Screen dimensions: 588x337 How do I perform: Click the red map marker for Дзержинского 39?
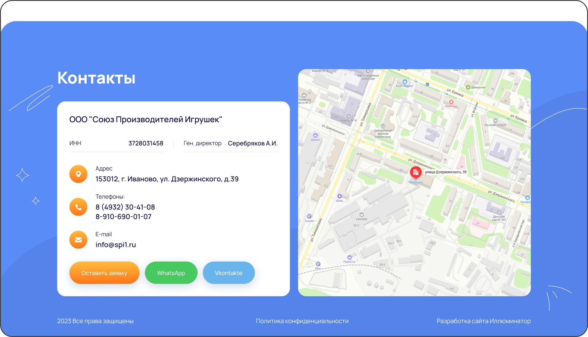pos(416,172)
